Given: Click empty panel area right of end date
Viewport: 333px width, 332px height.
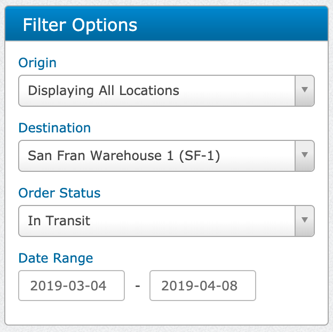Looking at the screenshot, I should 291,286.
